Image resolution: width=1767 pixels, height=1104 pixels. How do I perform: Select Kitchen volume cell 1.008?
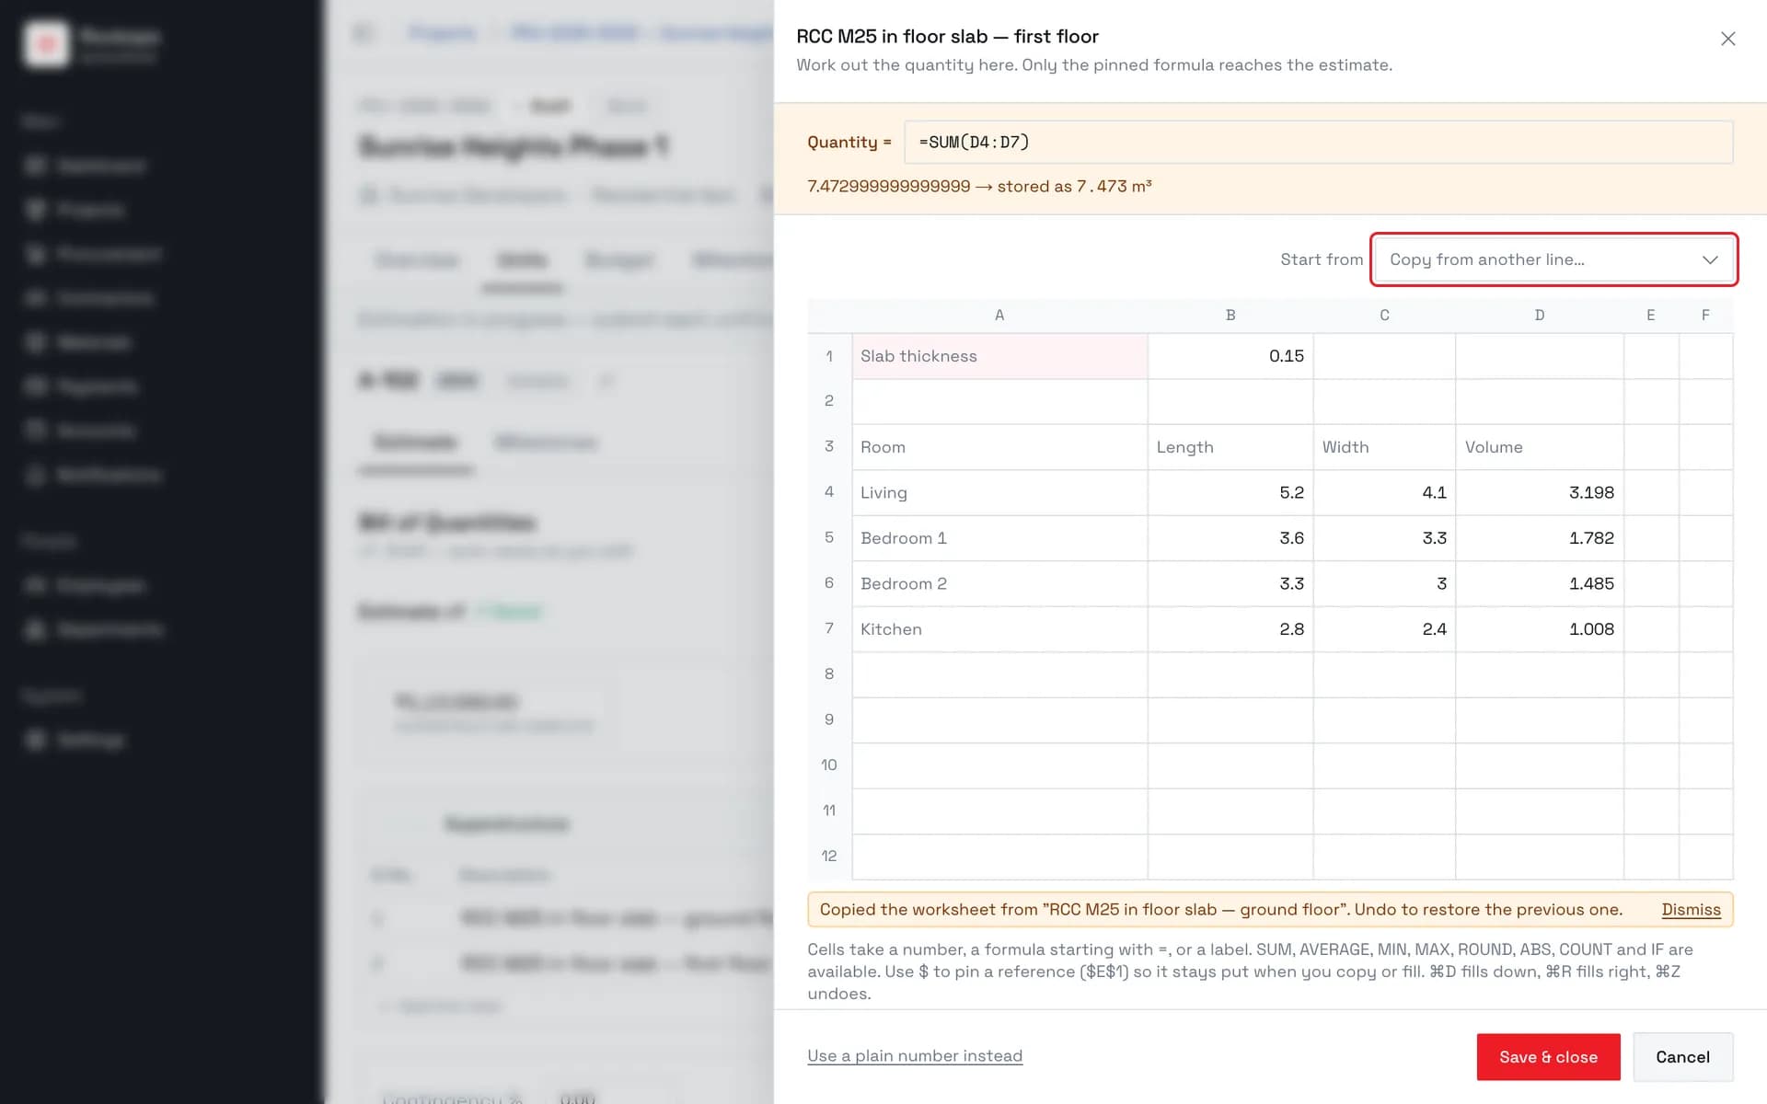point(1540,629)
